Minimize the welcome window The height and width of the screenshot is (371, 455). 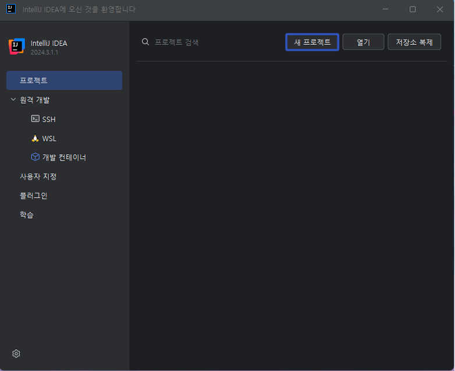[385, 9]
